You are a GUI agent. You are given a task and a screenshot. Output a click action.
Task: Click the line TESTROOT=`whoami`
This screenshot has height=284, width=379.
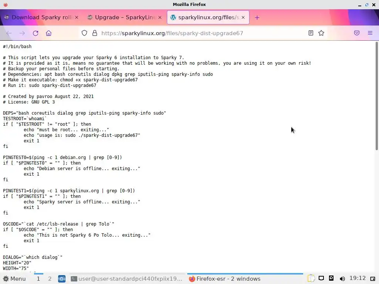coord(24,119)
